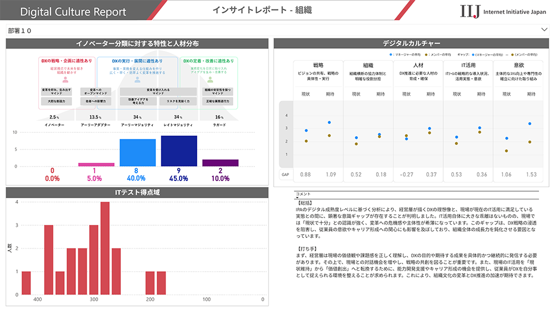Select the dark blue Late Majority bar
554x311 pixels.
click(178, 151)
